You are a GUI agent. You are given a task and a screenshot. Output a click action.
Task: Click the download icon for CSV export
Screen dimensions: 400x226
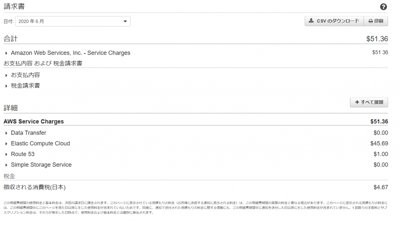coord(311,21)
